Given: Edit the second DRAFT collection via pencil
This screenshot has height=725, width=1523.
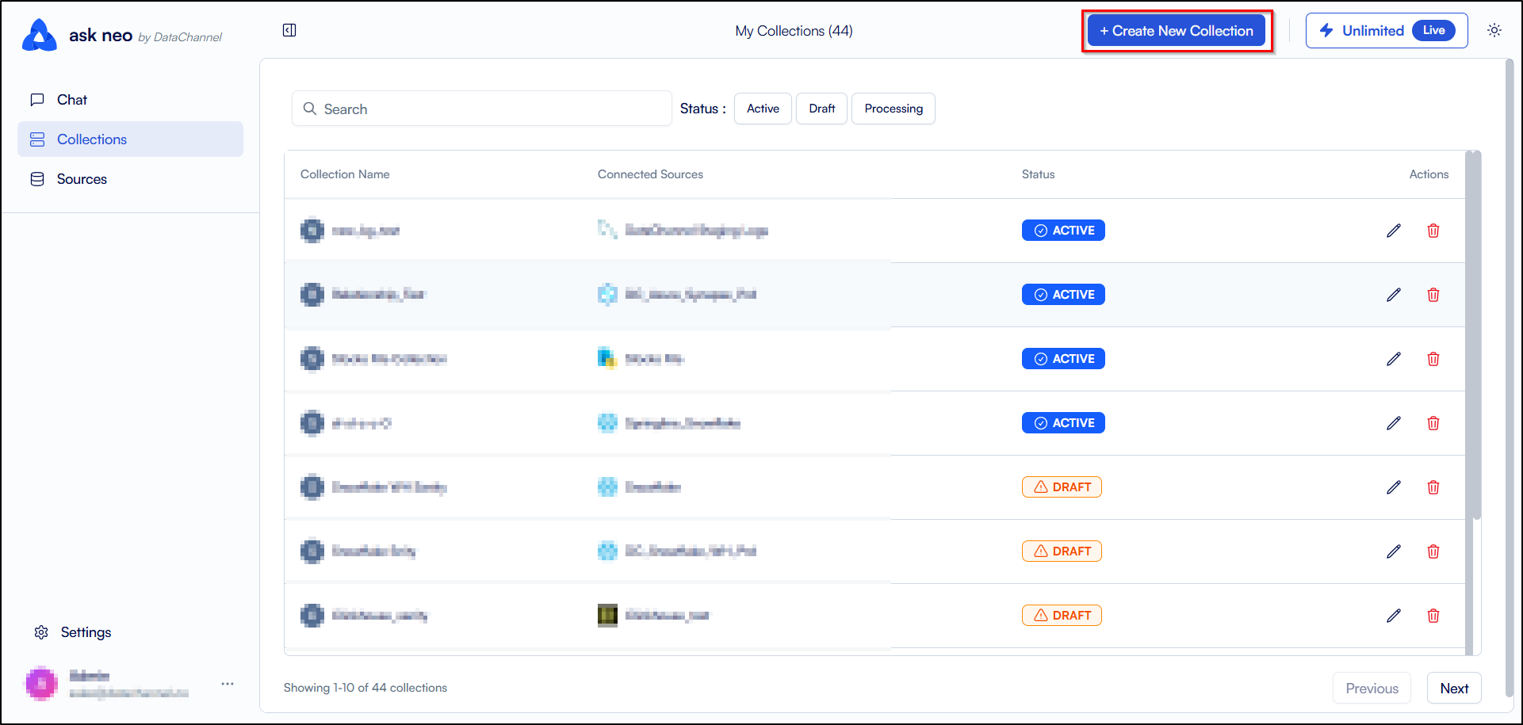Looking at the screenshot, I should pos(1394,551).
